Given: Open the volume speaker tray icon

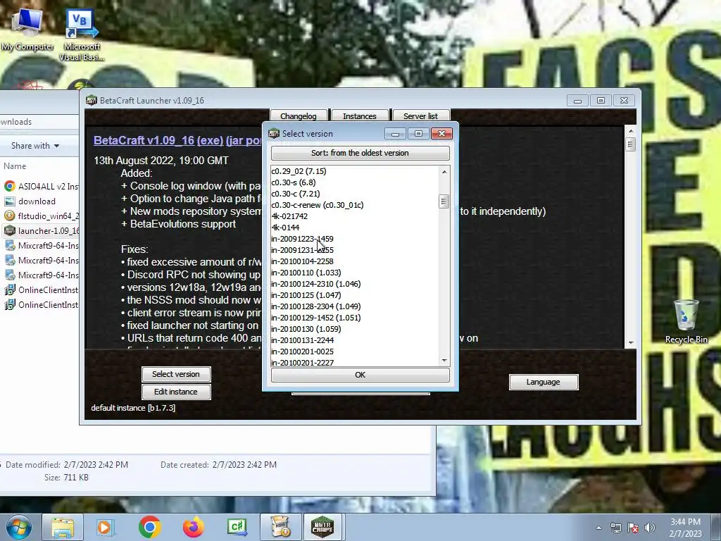Looking at the screenshot, I should point(650,528).
